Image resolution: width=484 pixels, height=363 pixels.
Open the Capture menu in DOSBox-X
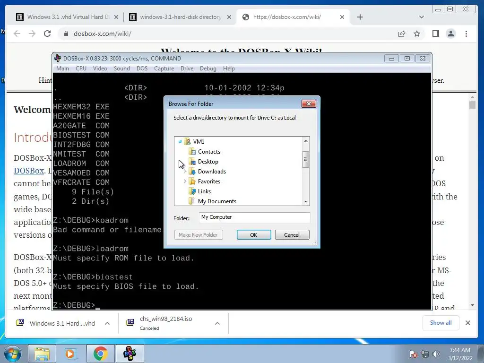tap(164, 69)
